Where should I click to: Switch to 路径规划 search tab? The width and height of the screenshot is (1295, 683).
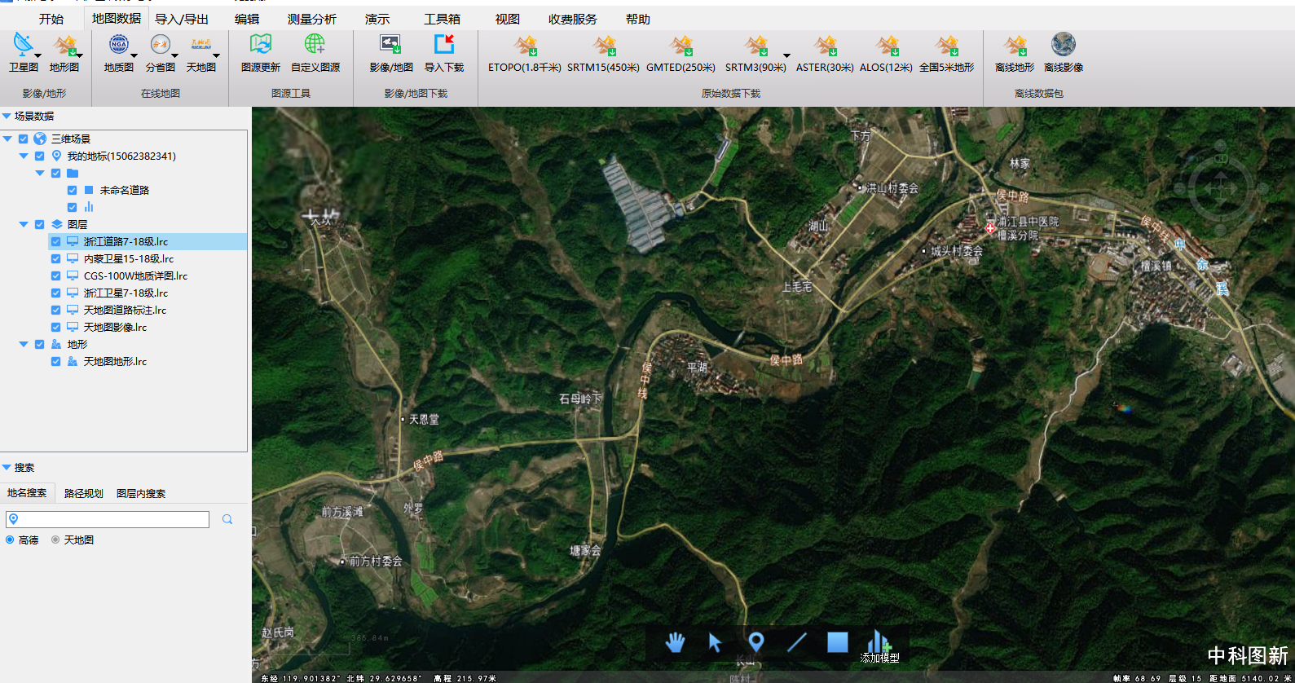coord(84,493)
